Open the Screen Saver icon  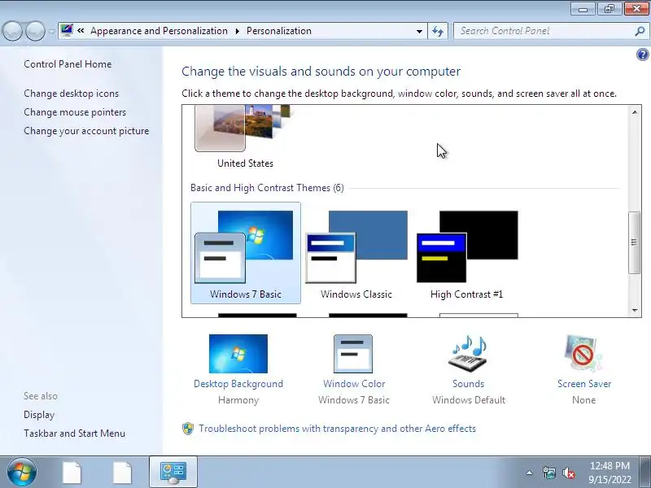click(583, 354)
